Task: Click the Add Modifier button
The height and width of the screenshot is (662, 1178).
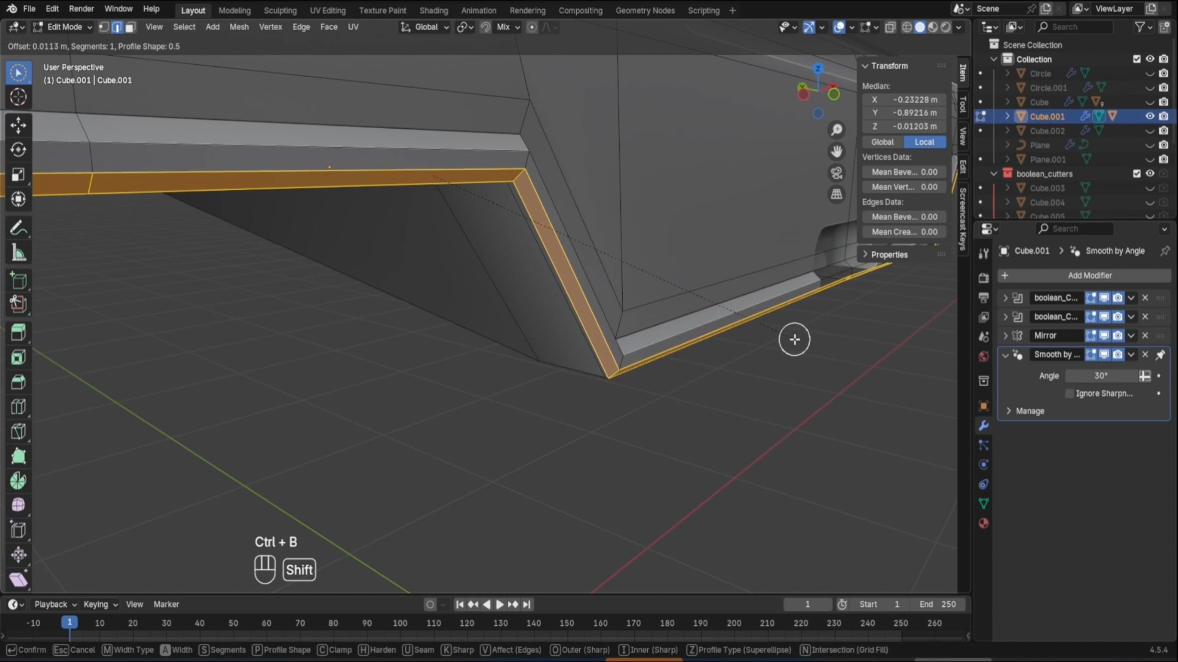Action: 1089,276
